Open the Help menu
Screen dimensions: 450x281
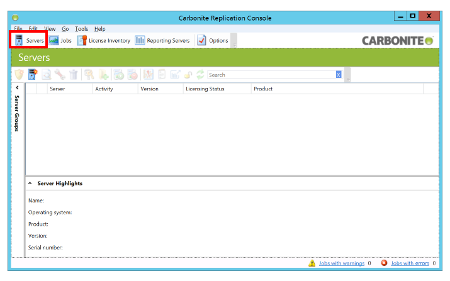tap(100, 29)
